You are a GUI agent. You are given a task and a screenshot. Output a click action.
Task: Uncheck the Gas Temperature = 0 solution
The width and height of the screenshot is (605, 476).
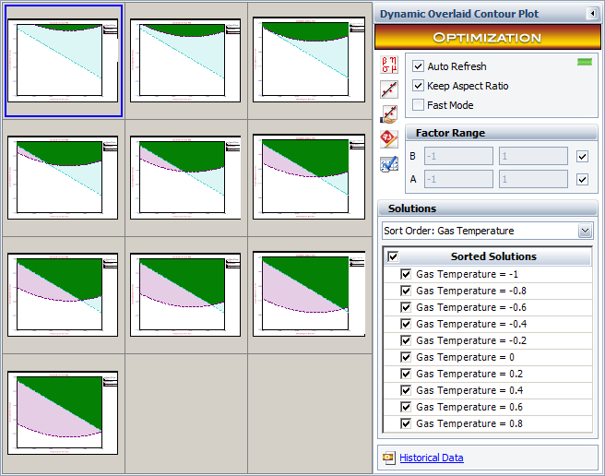[x=406, y=357]
